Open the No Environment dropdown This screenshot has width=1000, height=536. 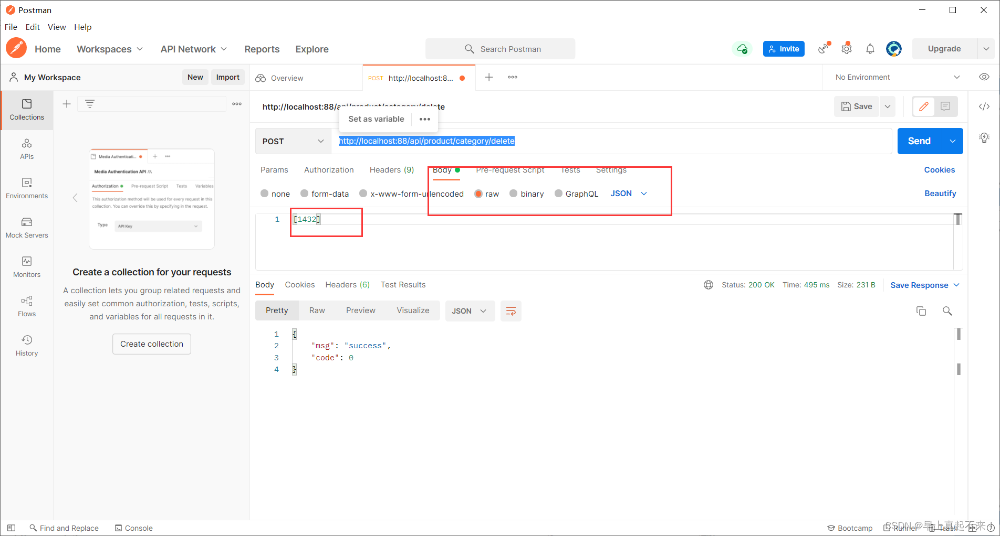pyautogui.click(x=898, y=77)
